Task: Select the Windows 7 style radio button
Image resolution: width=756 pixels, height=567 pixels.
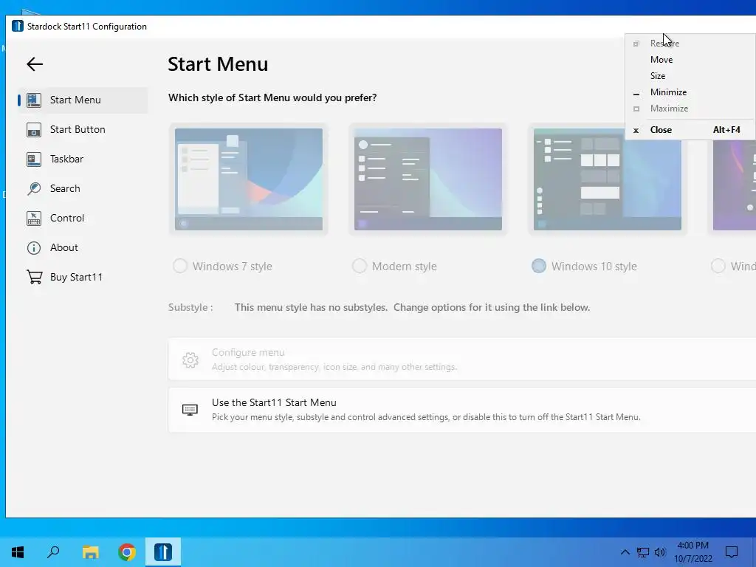Action: (x=180, y=266)
